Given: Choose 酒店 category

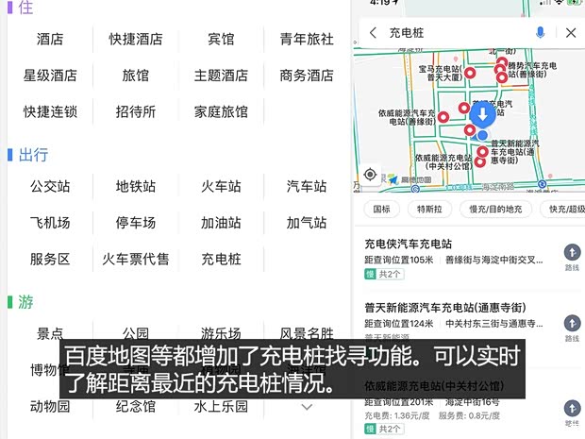Looking at the screenshot, I should [50, 39].
